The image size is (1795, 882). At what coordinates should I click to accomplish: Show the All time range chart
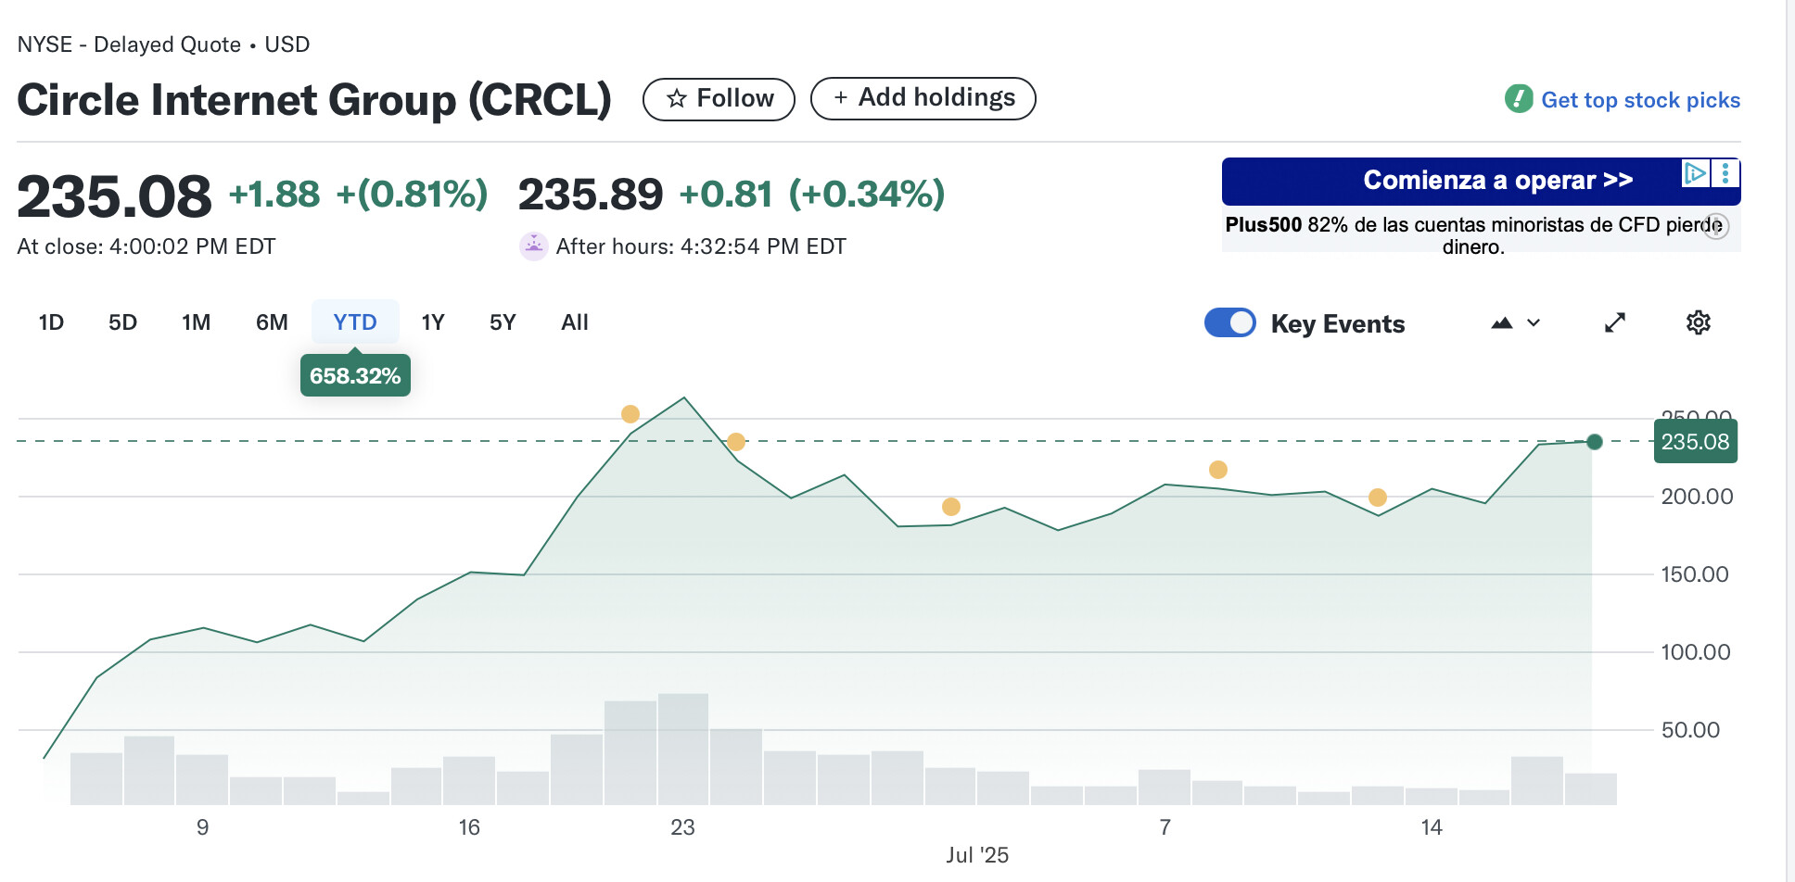(x=575, y=321)
